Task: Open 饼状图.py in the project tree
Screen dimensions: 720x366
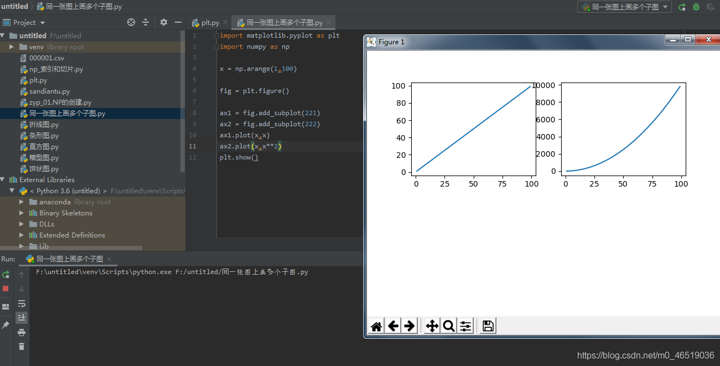Action: pos(44,168)
